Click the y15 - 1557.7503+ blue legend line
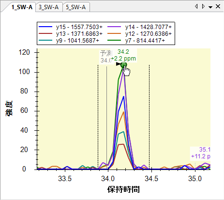The width and height of the screenshot is (224, 200). 45,27
